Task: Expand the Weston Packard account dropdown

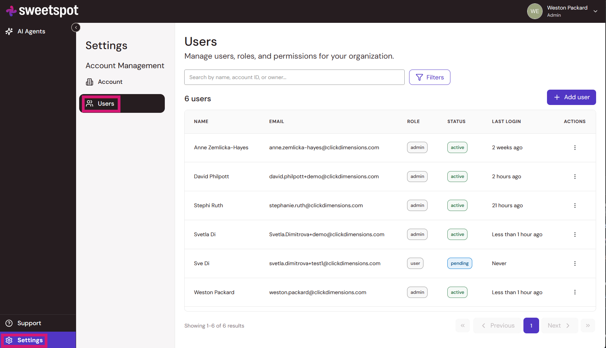Action: tap(595, 11)
